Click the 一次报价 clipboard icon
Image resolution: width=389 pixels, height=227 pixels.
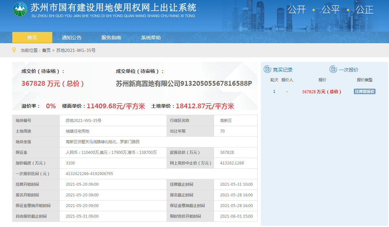point(333,69)
